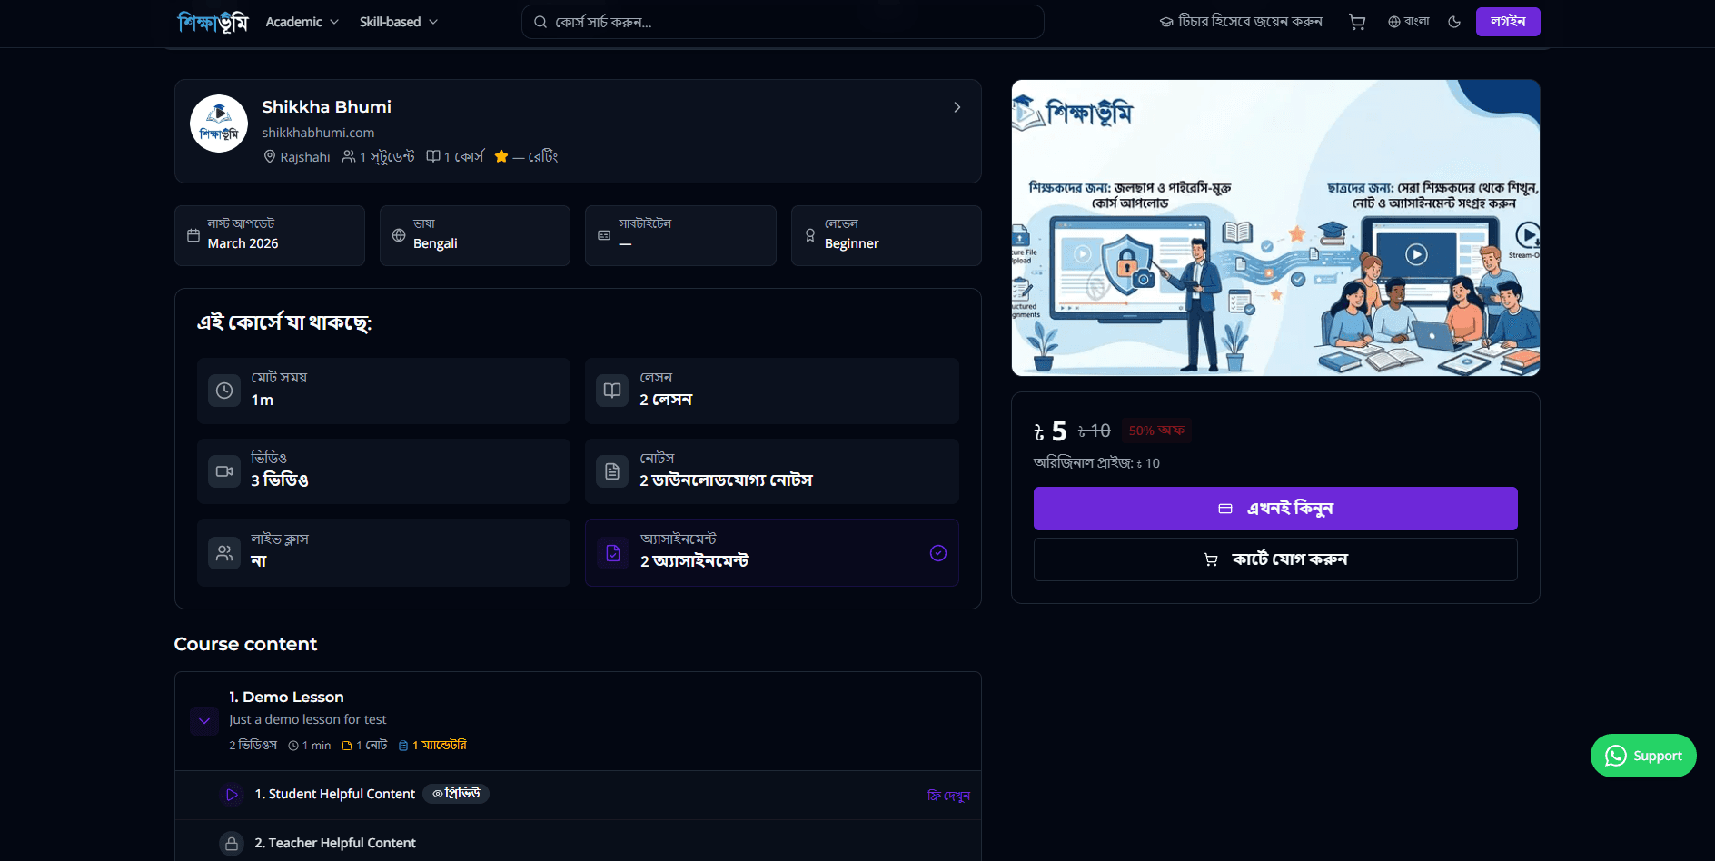Open the Shikkha Bhumi logo in navbar
Screen dimensions: 1715x861
pyautogui.click(x=212, y=22)
